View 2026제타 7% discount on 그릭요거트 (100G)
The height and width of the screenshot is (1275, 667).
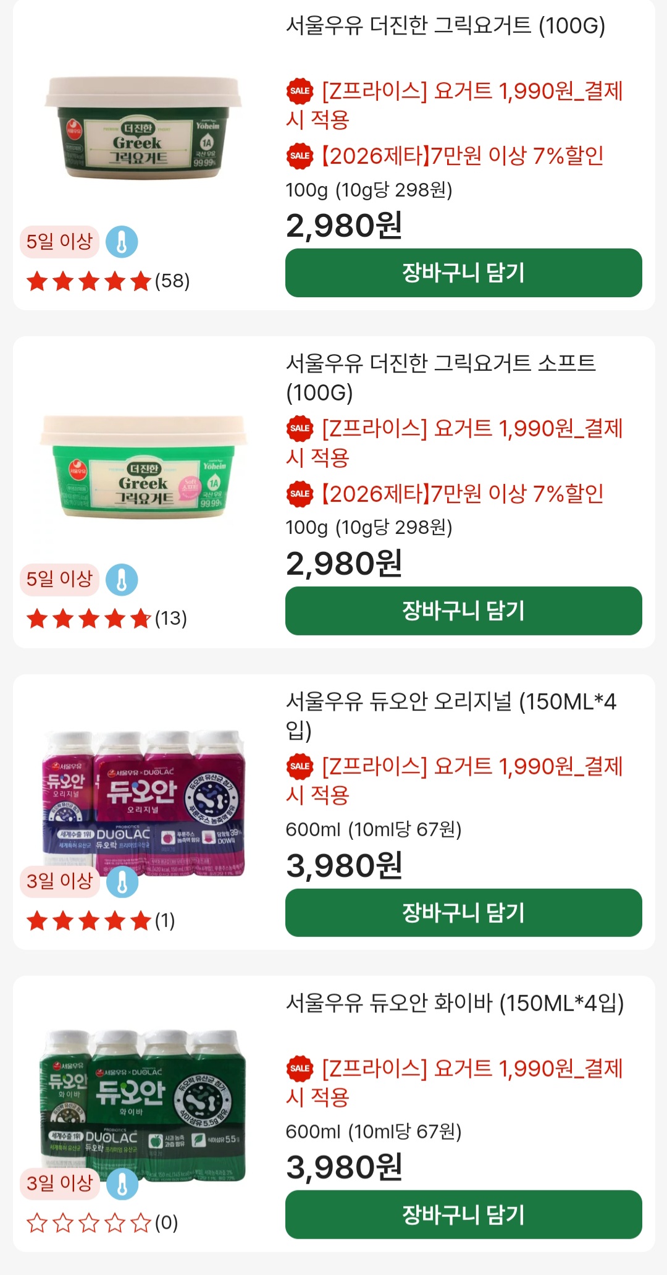click(463, 156)
